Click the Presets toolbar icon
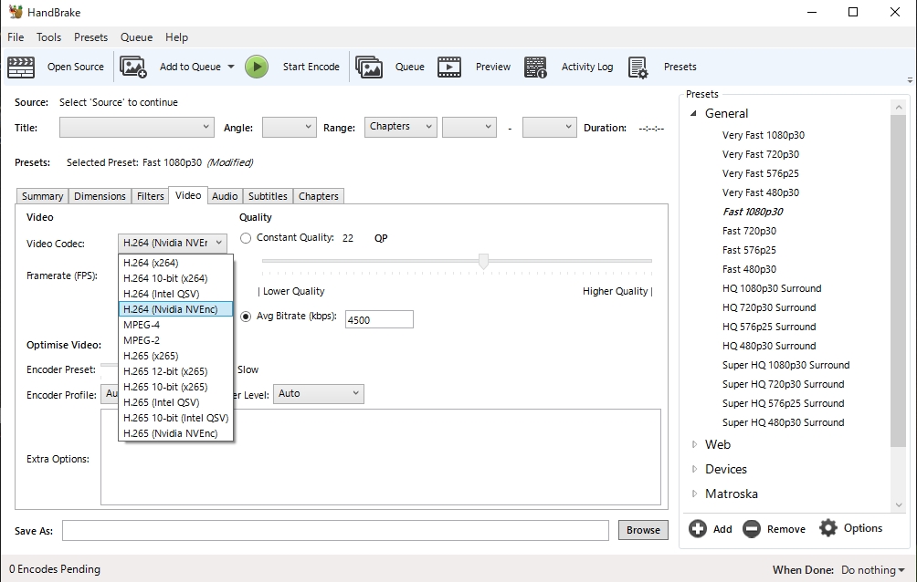The width and height of the screenshot is (917, 582). (x=638, y=67)
